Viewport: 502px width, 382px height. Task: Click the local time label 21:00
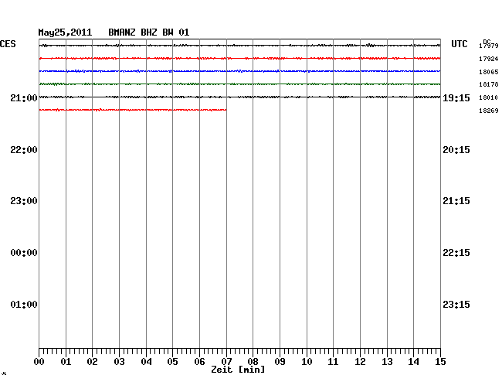click(x=24, y=98)
